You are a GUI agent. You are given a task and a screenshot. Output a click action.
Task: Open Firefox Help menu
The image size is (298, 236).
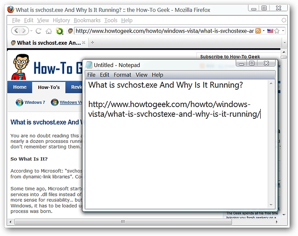(127, 20)
